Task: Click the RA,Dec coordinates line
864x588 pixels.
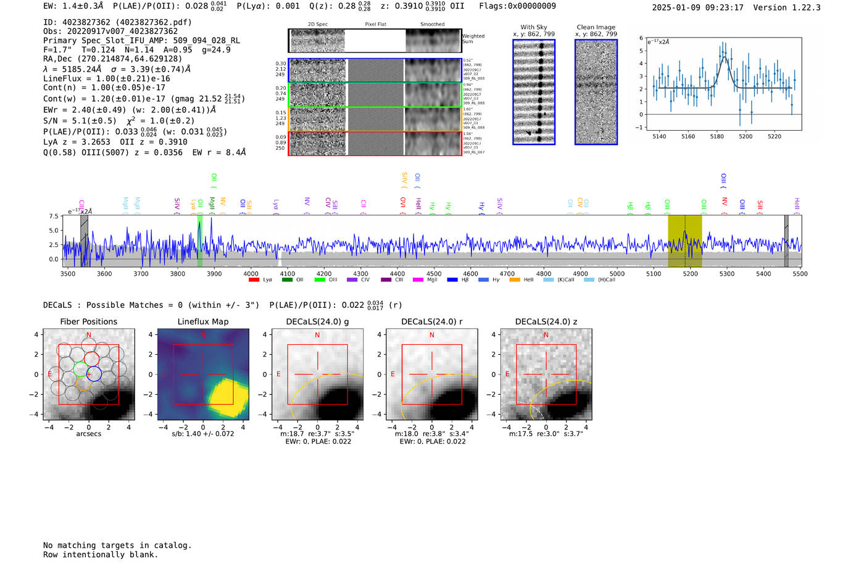Action: 113,59
